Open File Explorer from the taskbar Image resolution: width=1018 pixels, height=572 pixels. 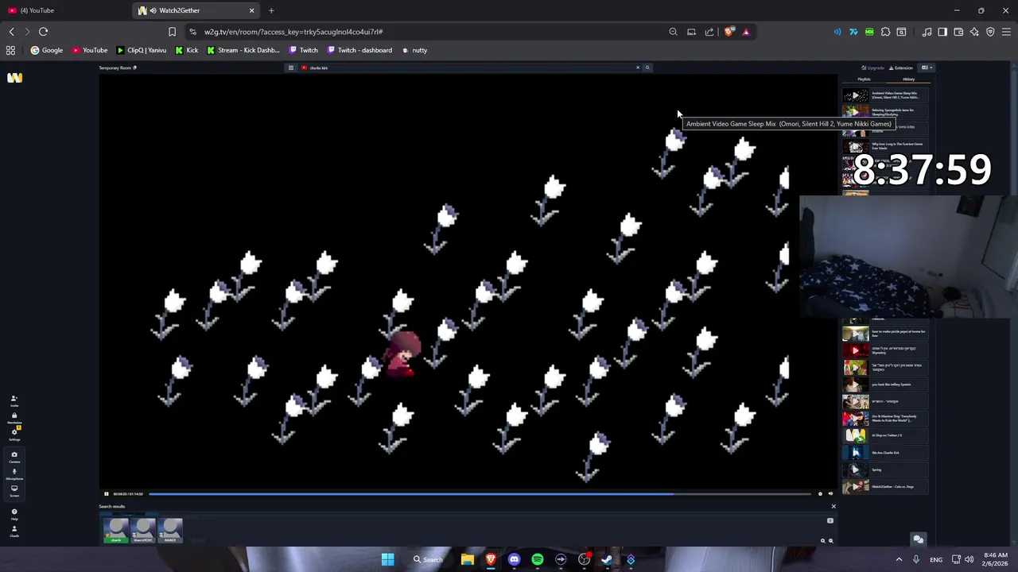click(x=468, y=559)
